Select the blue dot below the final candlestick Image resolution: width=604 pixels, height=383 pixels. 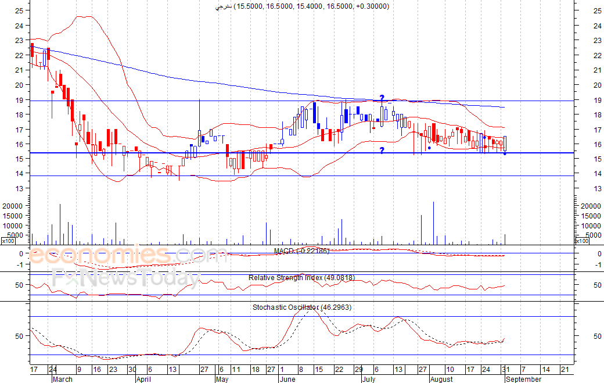[x=505, y=153]
